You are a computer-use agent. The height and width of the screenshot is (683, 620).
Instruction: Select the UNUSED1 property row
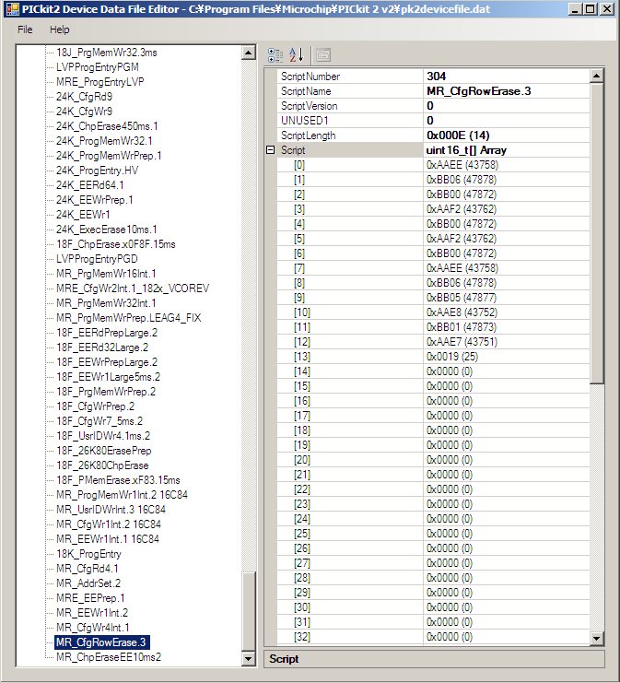[434, 121]
